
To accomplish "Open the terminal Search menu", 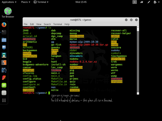I will click(x=47, y=24).
